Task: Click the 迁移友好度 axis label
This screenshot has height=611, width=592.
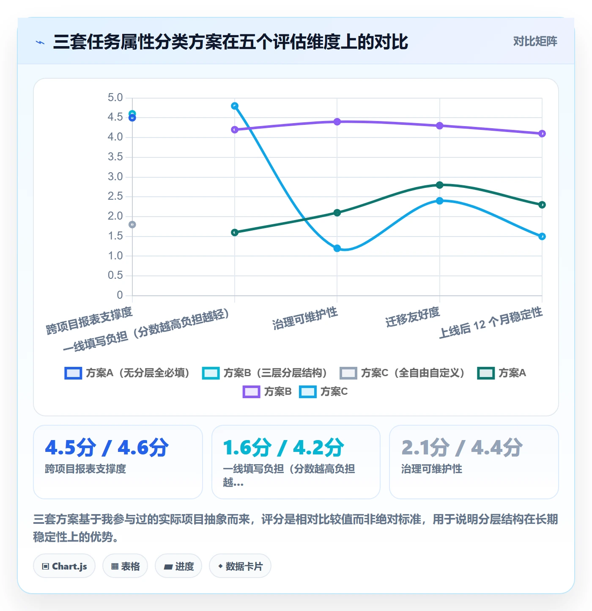Action: tap(413, 317)
